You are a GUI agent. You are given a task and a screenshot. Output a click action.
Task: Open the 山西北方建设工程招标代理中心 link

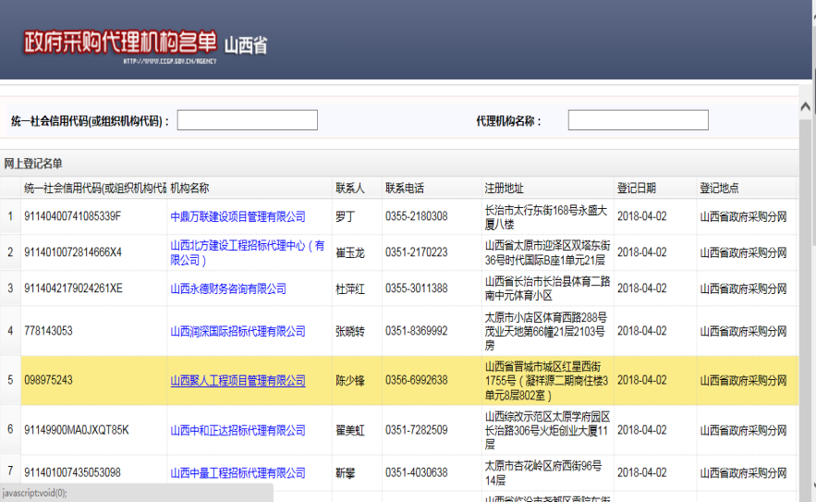point(247,252)
